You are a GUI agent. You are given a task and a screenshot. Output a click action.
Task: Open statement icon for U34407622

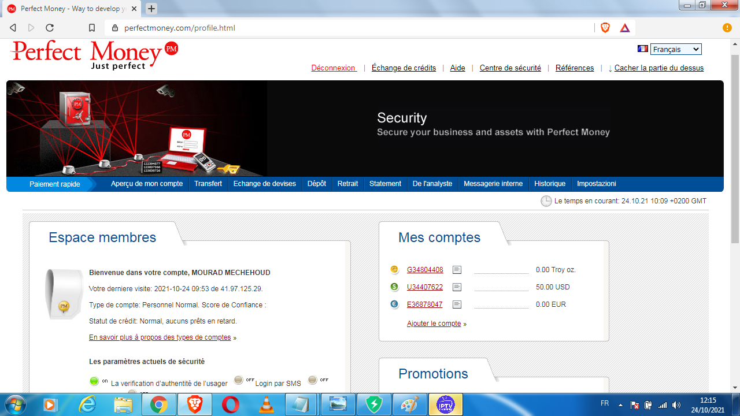click(457, 287)
